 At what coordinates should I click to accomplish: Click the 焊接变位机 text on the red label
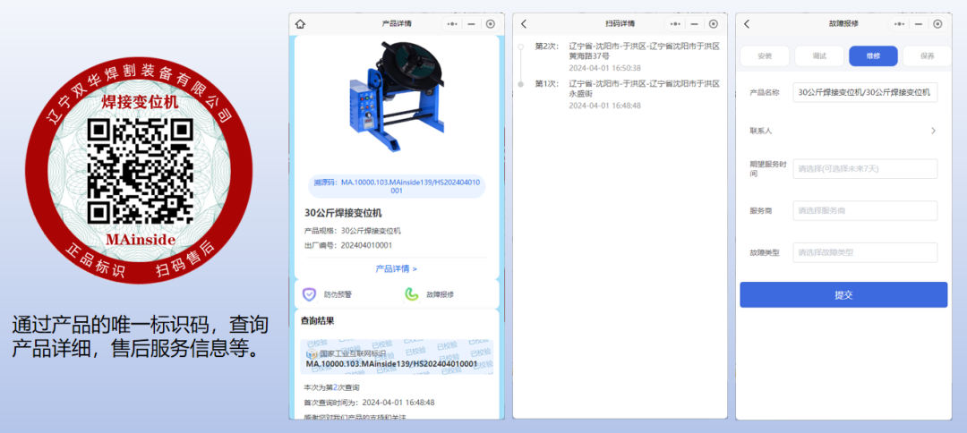coord(140,102)
